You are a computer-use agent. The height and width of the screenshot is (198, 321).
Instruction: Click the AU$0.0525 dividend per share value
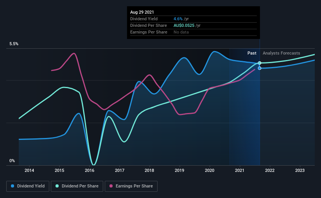(184, 25)
